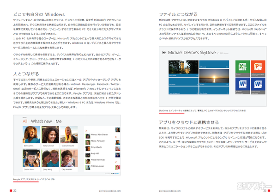This screenshot has height=195, width=277.
Task: Open Cristina Potra contact photo tile
Action: tap(31, 160)
